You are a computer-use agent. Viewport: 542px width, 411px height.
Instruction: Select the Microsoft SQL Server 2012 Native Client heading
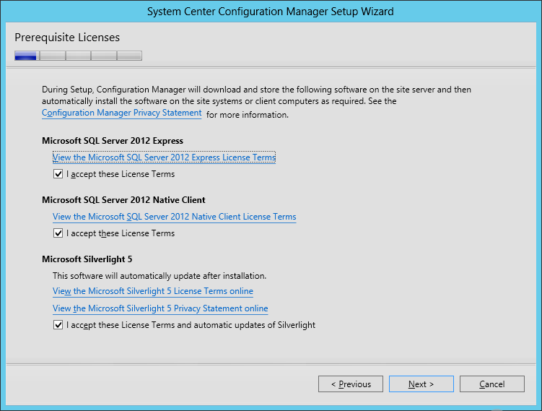coord(123,200)
